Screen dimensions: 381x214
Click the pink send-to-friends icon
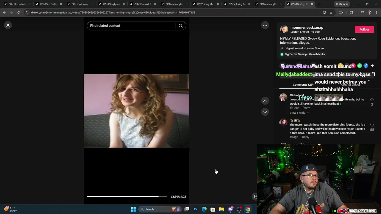tap(353, 66)
